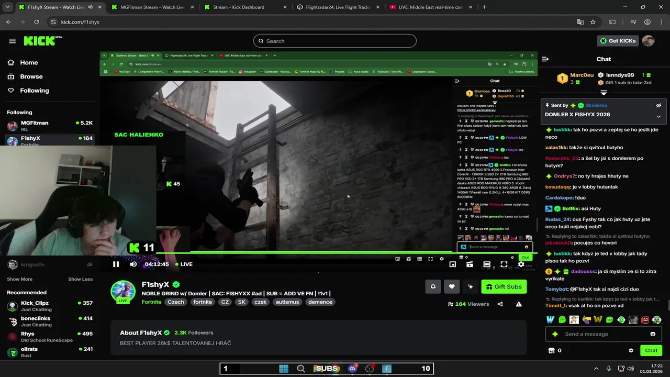
Task: Go to Kick home via logo
Action: 42,41
